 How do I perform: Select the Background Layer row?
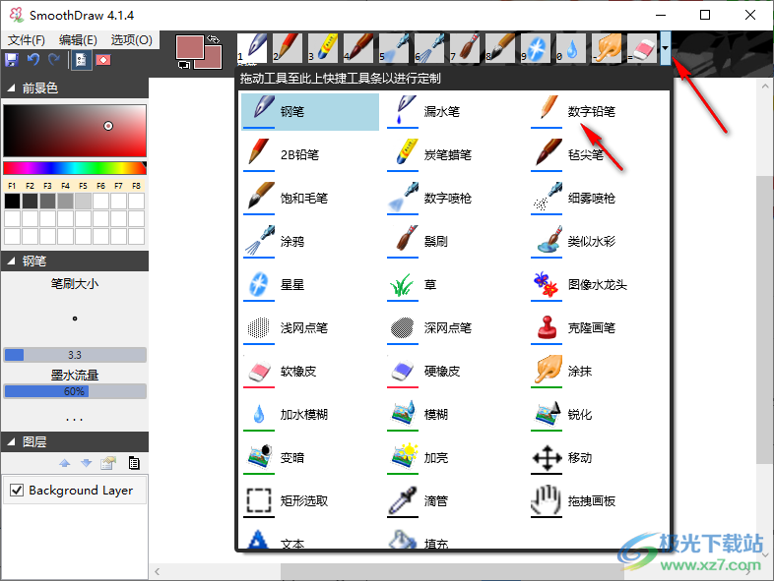[75, 490]
